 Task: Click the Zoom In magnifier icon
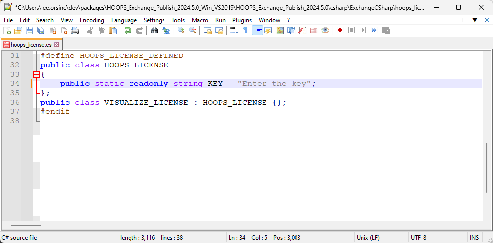coord(181,30)
